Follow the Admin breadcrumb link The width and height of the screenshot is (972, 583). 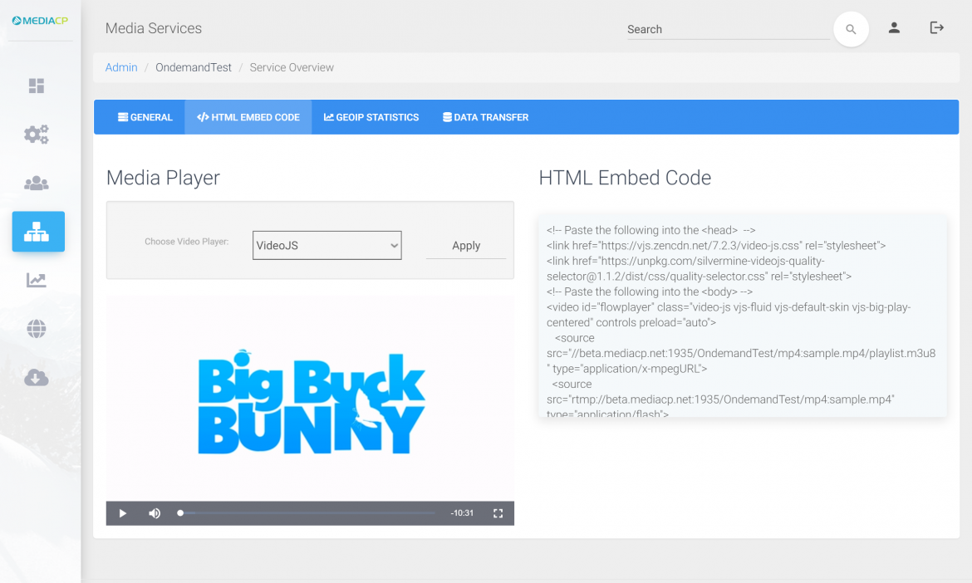(x=121, y=67)
